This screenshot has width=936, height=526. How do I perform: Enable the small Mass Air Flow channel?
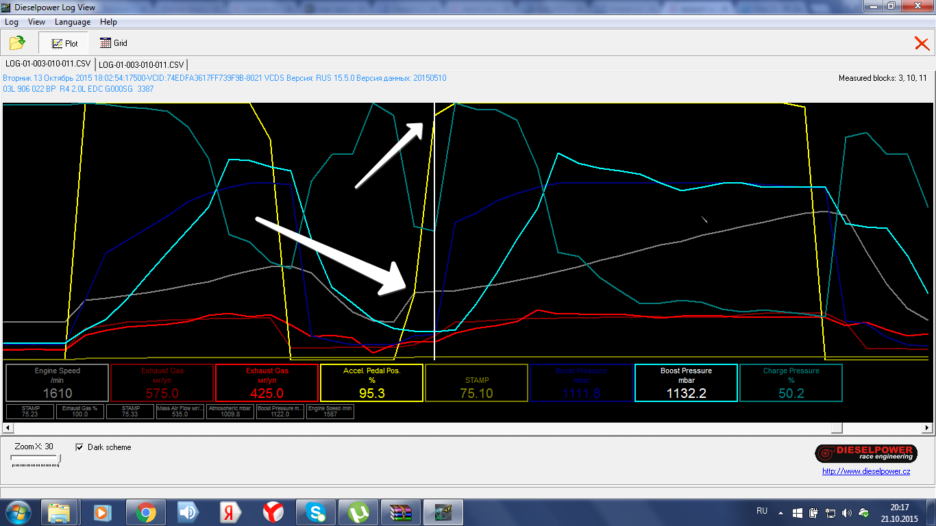(x=180, y=412)
